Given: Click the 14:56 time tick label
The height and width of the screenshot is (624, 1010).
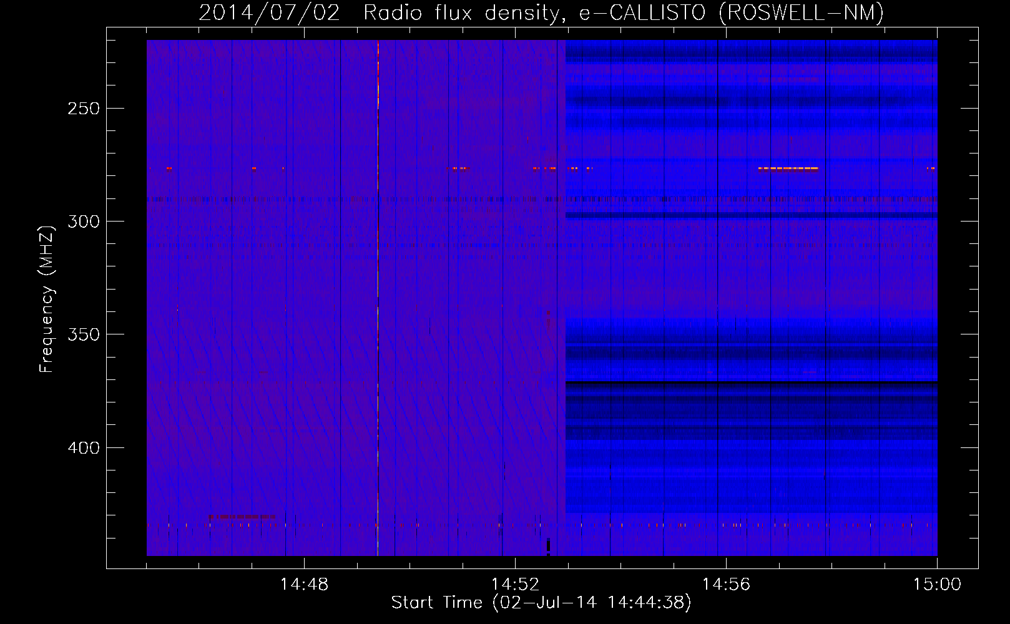Looking at the screenshot, I should [726, 585].
